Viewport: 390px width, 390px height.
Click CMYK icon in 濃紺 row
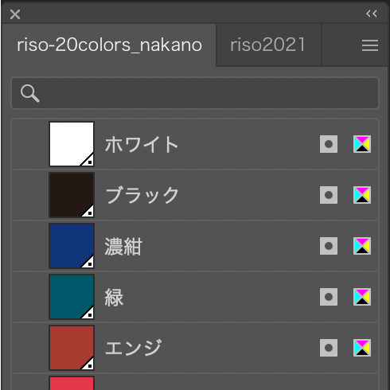tap(362, 246)
